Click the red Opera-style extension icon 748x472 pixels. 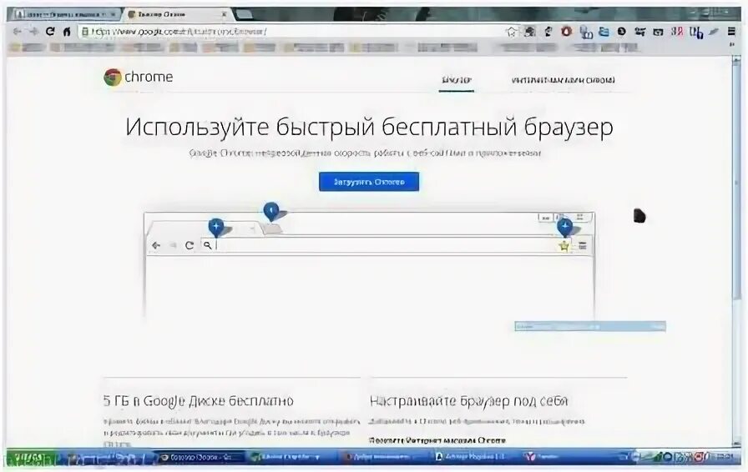tap(566, 32)
